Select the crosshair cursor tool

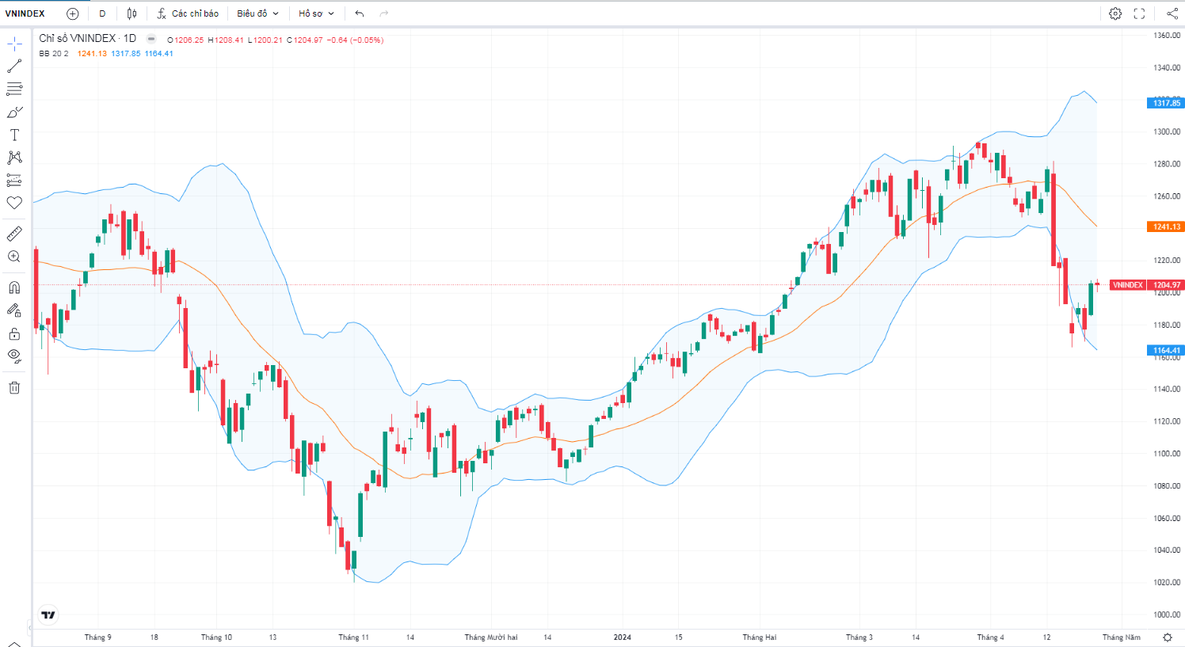(x=14, y=44)
